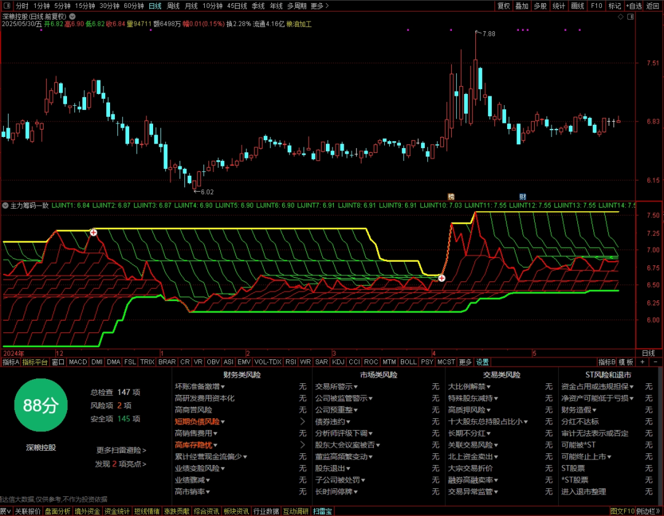
Task: Click the red plus buy signal marker near April
Action: pos(441,278)
